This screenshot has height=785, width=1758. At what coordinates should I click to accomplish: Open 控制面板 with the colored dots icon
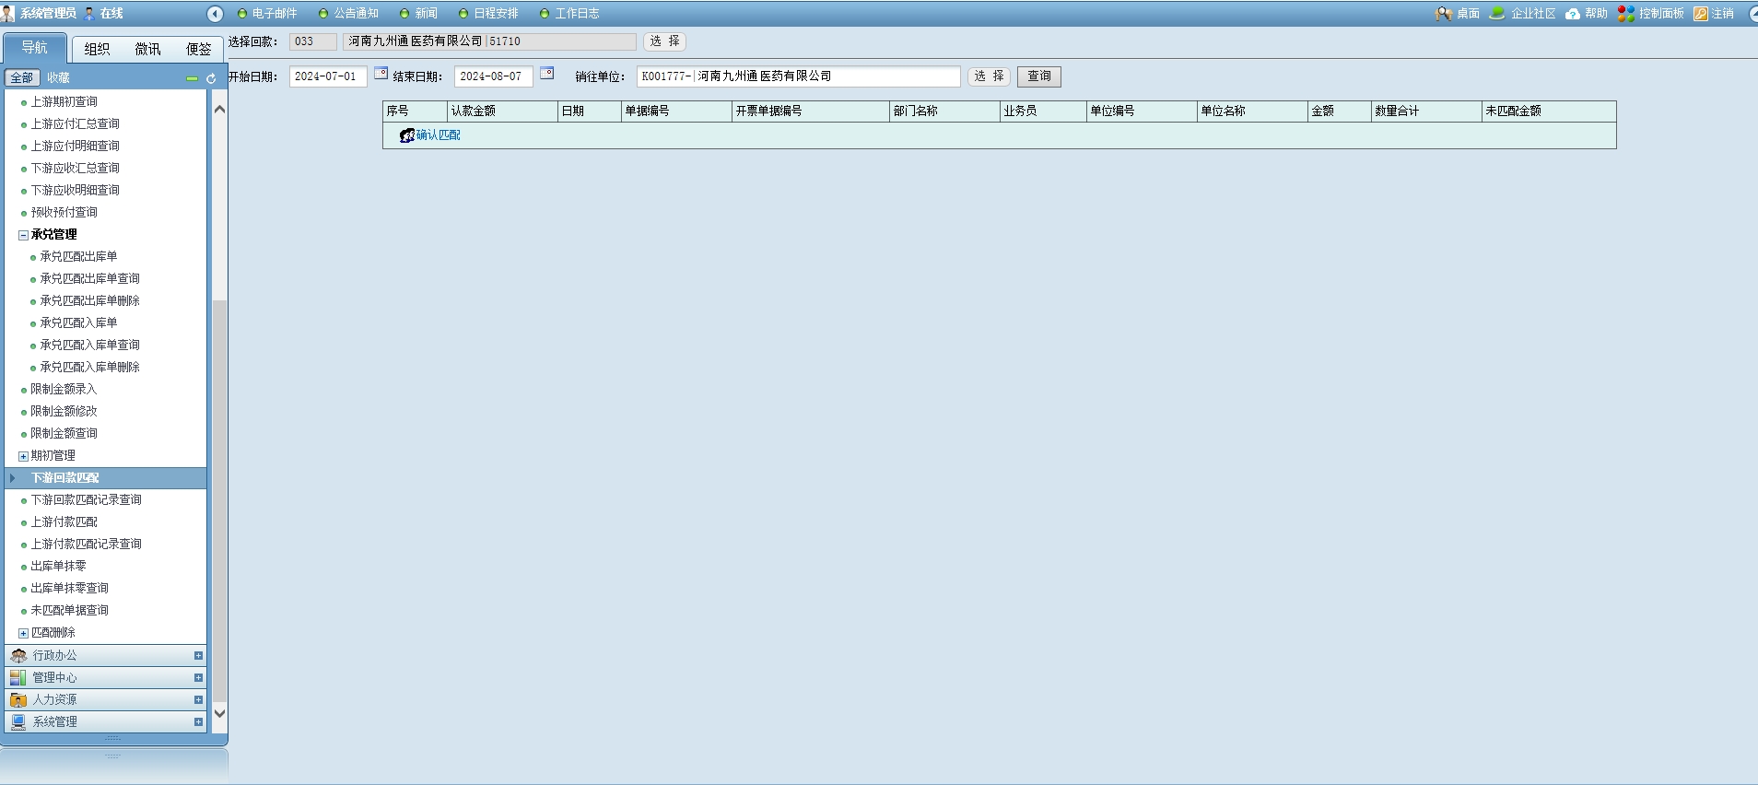(x=1626, y=14)
